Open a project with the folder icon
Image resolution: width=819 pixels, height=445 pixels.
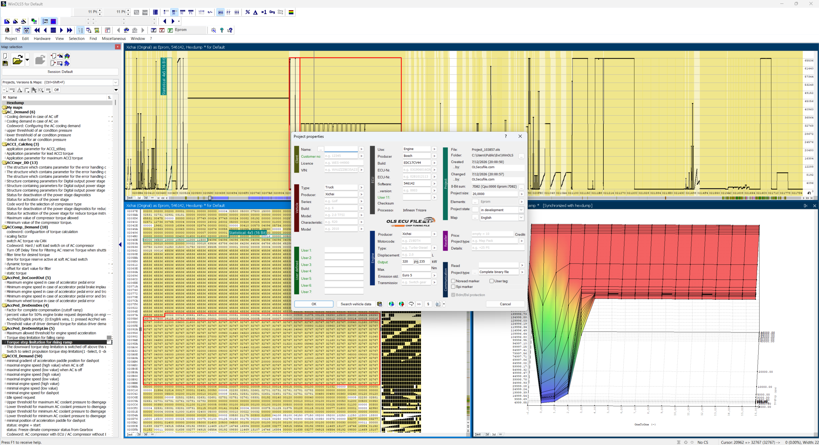point(17,60)
